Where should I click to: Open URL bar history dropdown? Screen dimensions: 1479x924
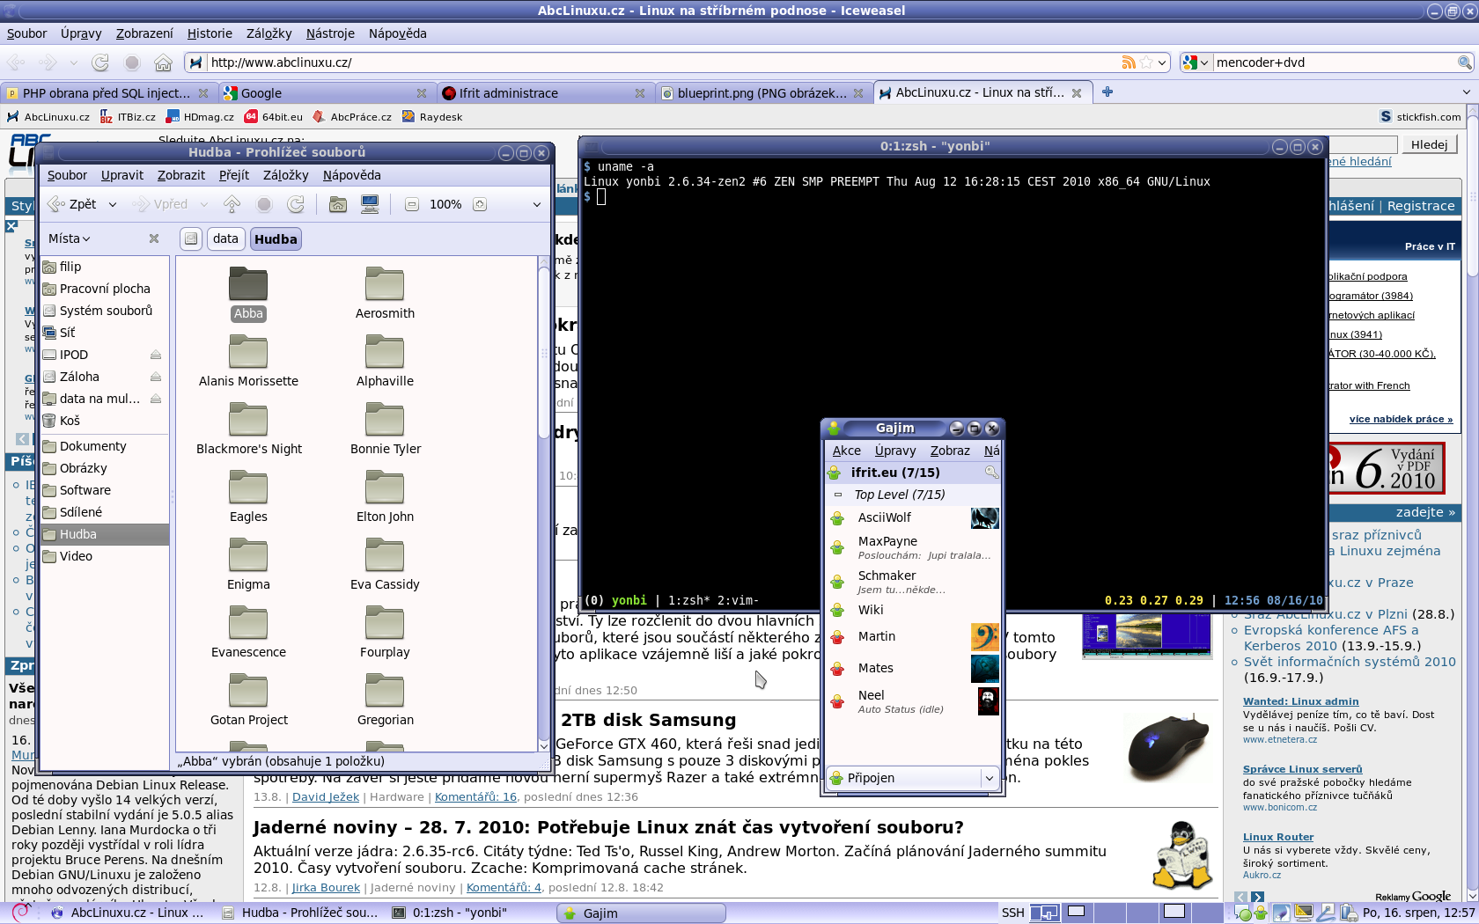[x=1162, y=62]
